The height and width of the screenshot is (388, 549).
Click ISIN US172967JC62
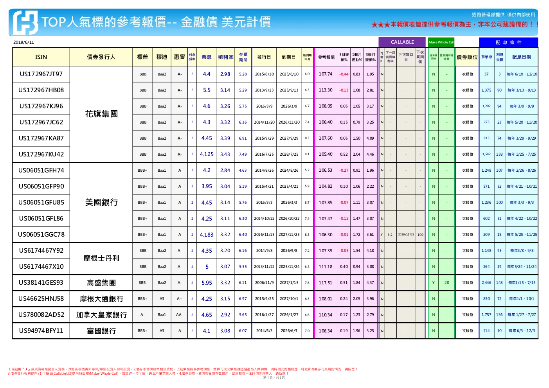click(x=41, y=122)
